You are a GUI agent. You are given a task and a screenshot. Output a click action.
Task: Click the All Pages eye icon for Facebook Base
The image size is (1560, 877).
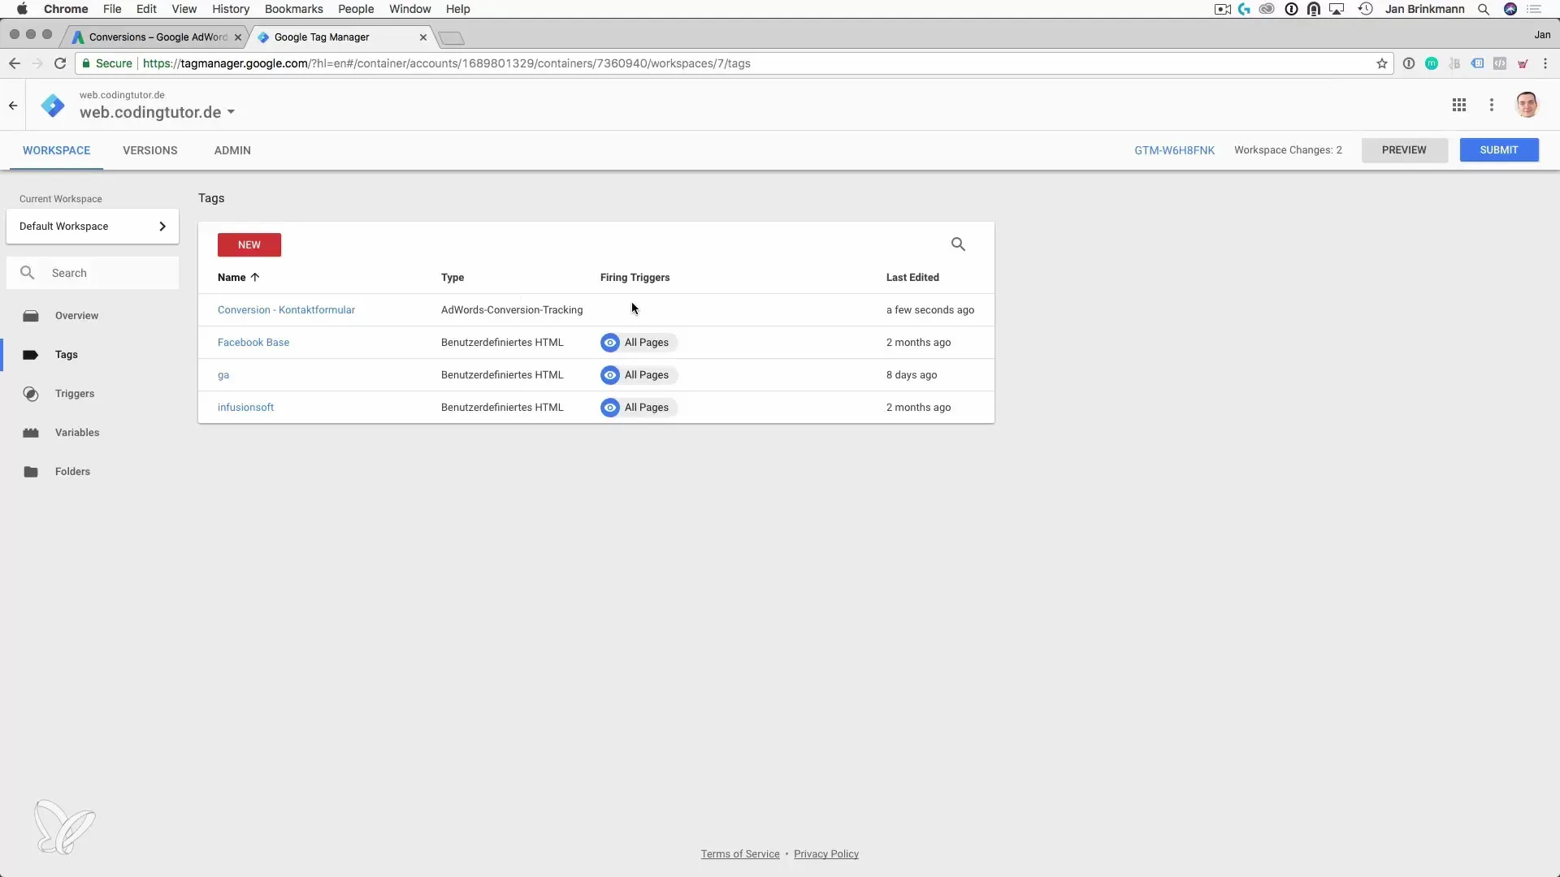tap(610, 343)
